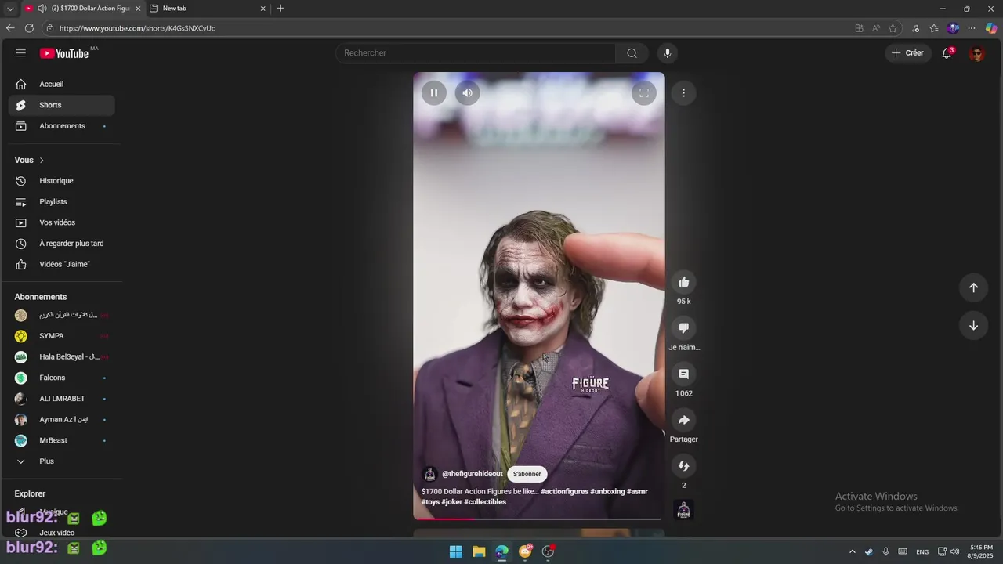
Task: Click the magnifier search button
Action: [632, 53]
